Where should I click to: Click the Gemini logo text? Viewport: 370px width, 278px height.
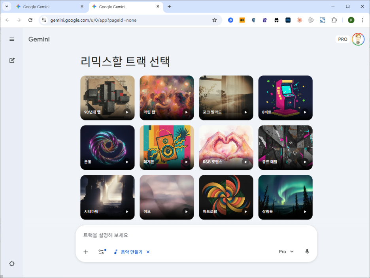(x=39, y=39)
